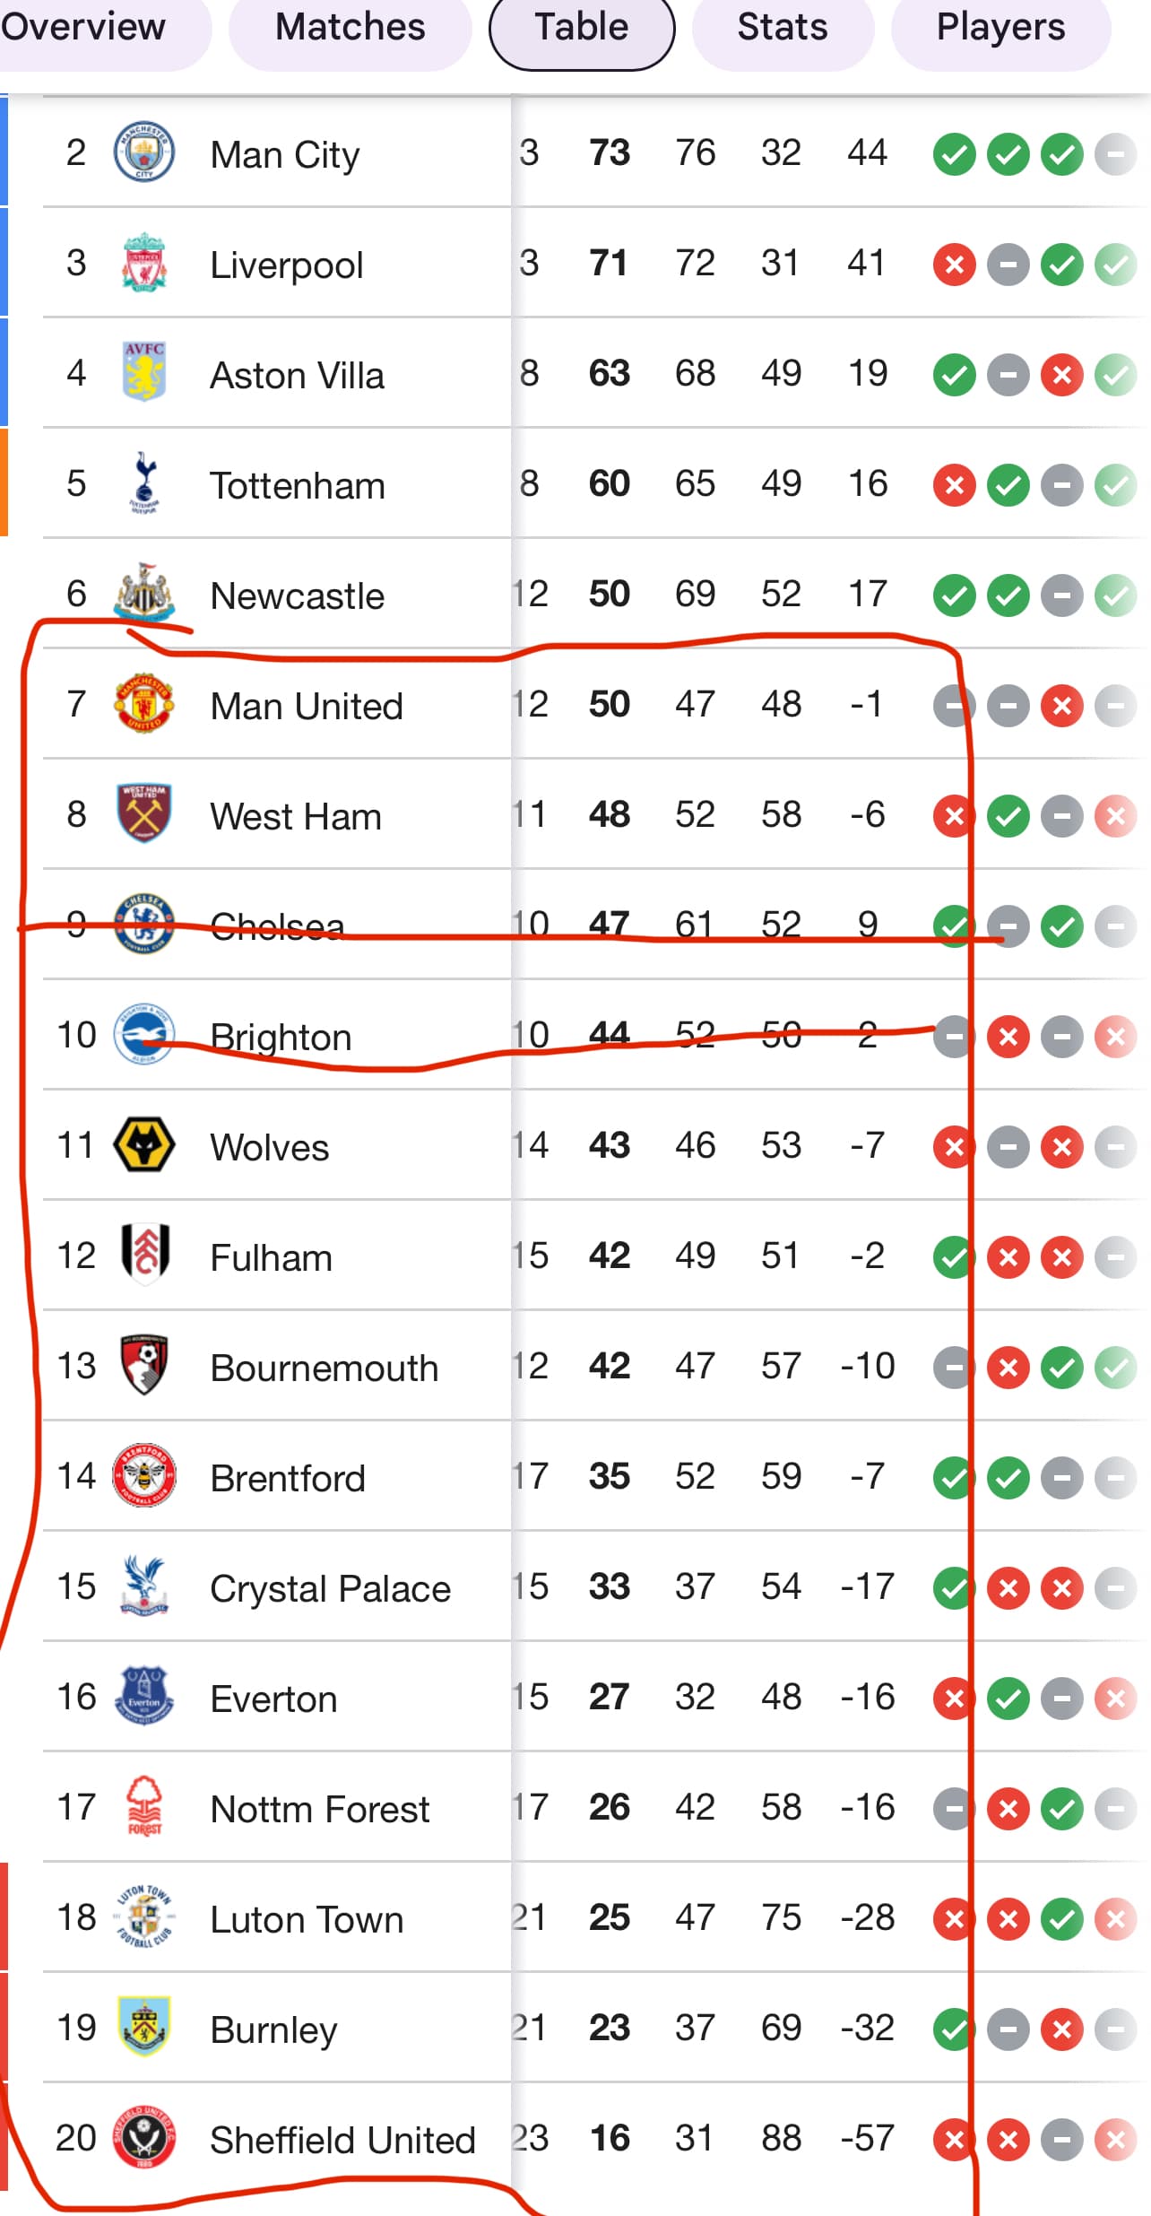The width and height of the screenshot is (1151, 2216).
Task: Tap Liverpool's red loss form icon
Action: [954, 265]
